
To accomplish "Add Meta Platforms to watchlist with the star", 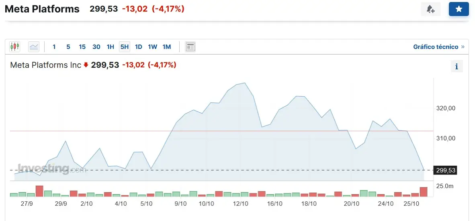I will [x=459, y=9].
